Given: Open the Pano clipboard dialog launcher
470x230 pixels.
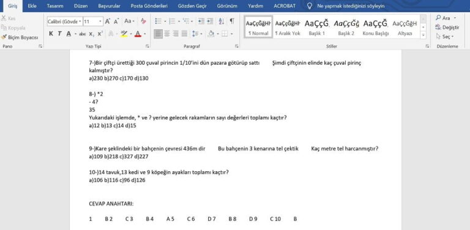Looking at the screenshot, I should tap(40, 46).
